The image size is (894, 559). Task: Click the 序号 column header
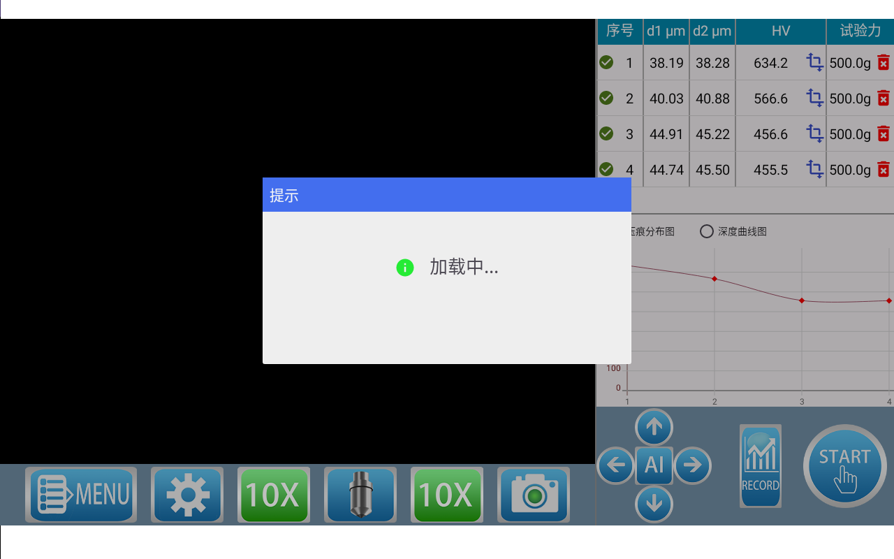pos(620,31)
